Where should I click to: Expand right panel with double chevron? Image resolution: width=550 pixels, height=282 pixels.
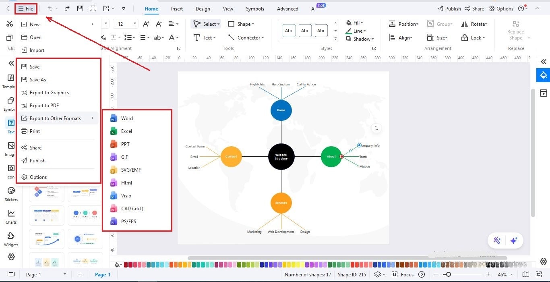[544, 62]
